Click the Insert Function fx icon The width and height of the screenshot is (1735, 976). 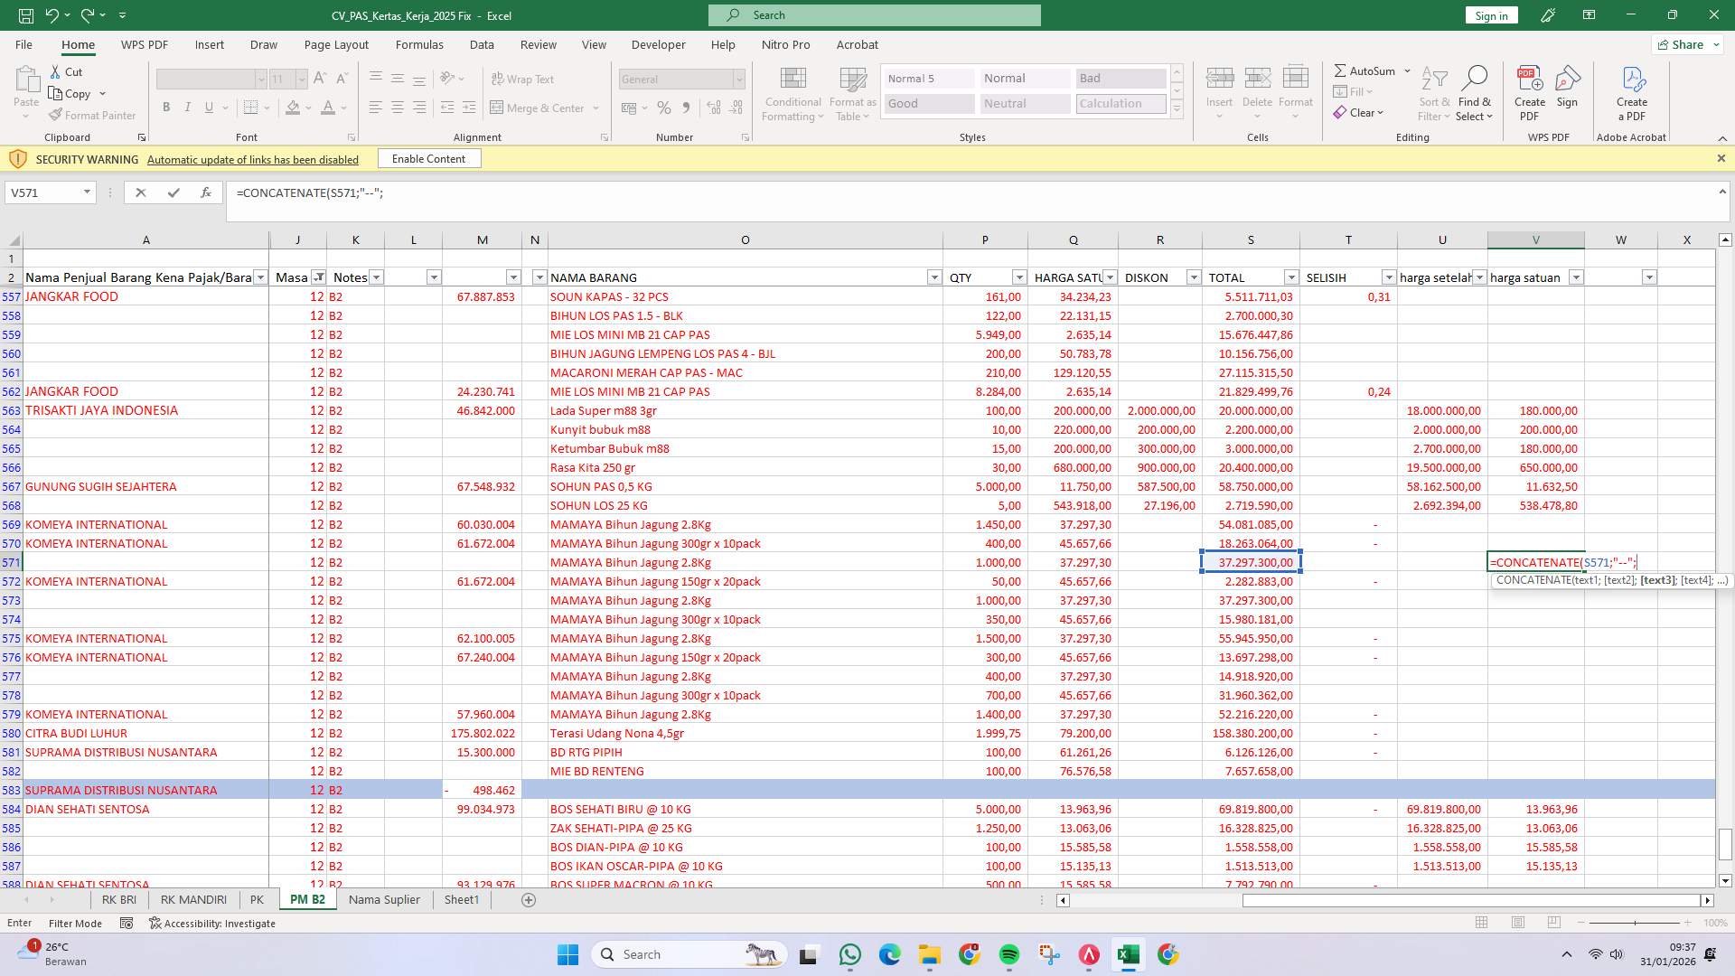tap(206, 192)
